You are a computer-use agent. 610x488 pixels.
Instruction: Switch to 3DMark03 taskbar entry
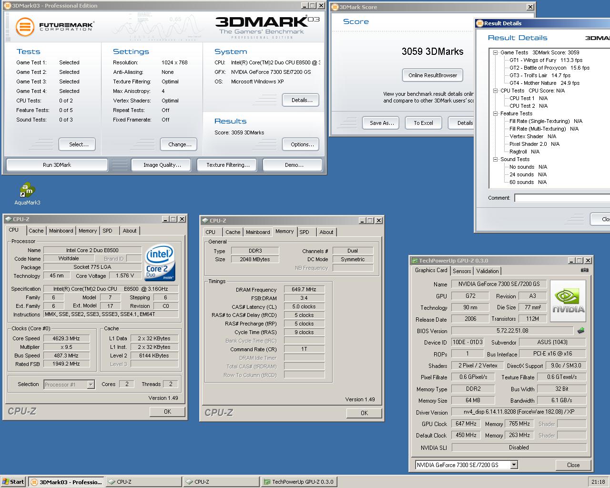(66, 482)
